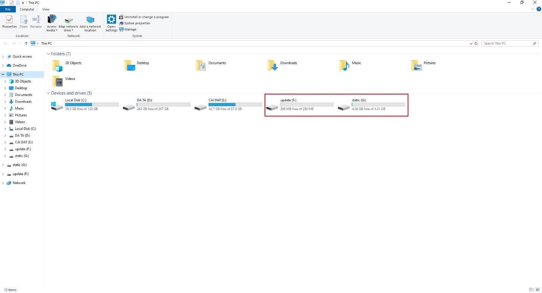Open the View ribbon tab

pyautogui.click(x=46, y=9)
